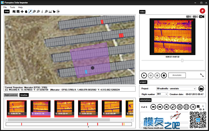
Task: Toggle fullscreen video arrows icon
Action: pyautogui.click(x=202, y=75)
